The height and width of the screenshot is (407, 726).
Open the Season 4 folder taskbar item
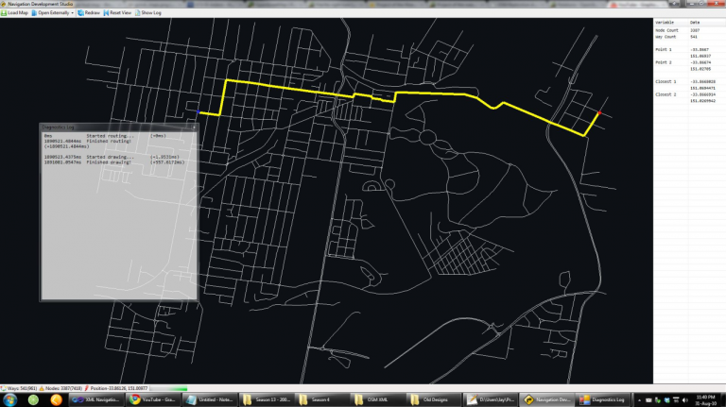point(322,399)
